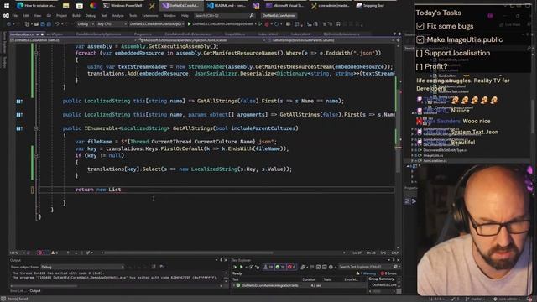This screenshot has width=537, height=302.
Task: Click the warning count indicator in editor footer
Action: 55,253
